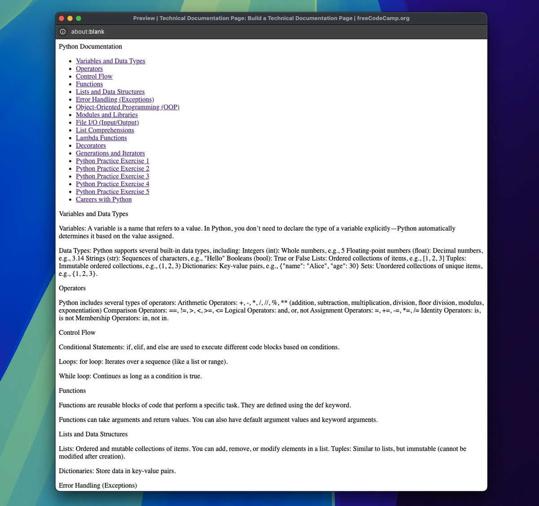Screen dimensions: 539x506
Task: Click 'Functions can take arguments and return values' line
Action: [218, 420]
